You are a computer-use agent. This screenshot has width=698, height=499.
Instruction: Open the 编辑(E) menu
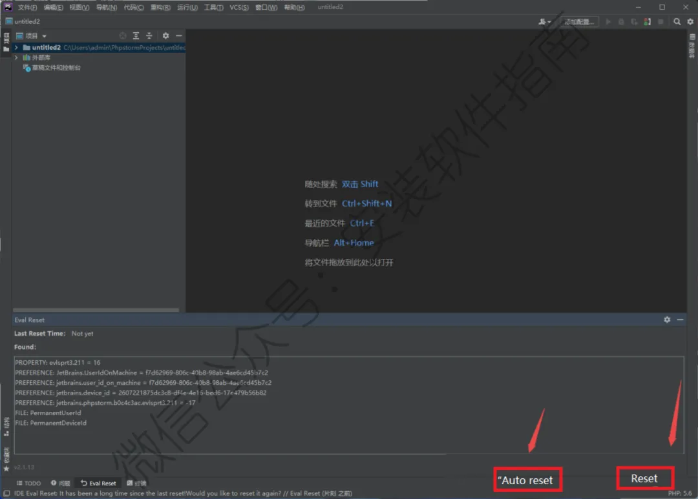click(54, 7)
